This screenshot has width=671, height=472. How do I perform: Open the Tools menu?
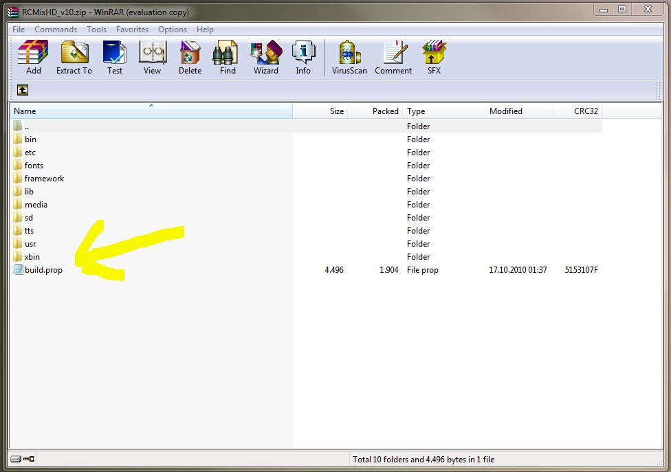click(x=97, y=30)
